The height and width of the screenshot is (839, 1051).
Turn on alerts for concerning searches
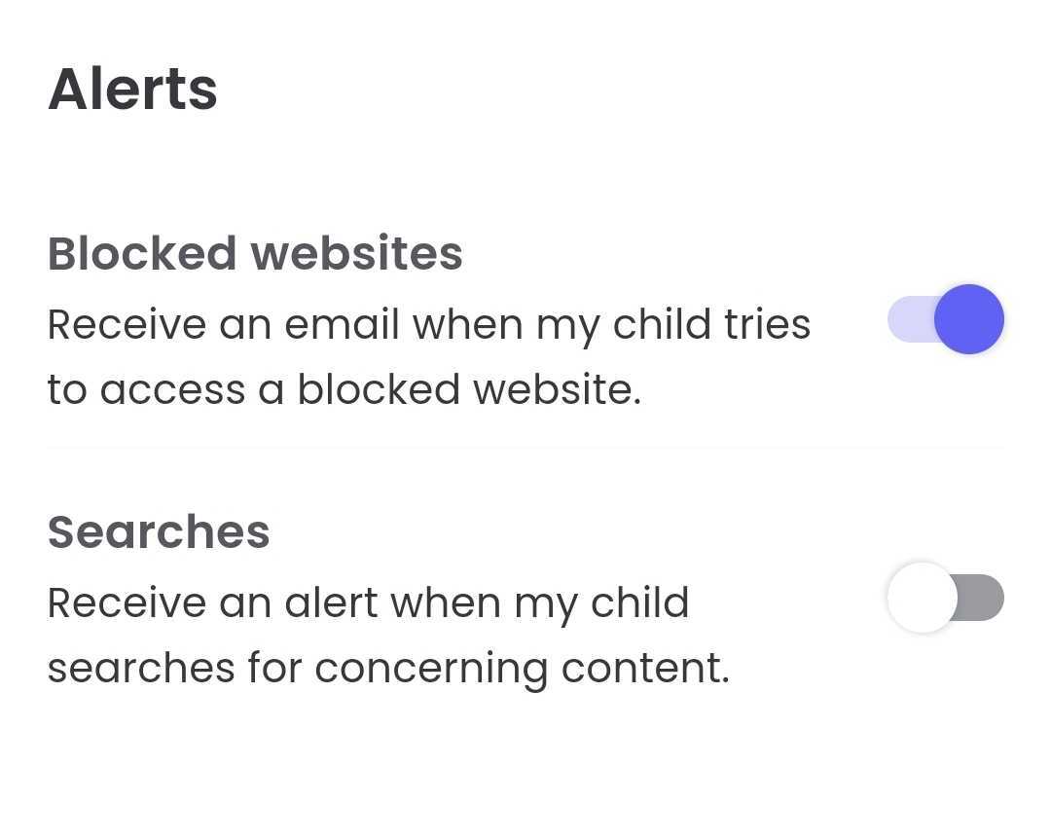(945, 598)
